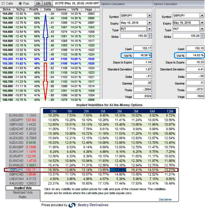Image resolution: width=205 pixels, height=208 pixels.
Task: Click EUR/USD O/N volatility 10.20%
Action: [x=53, y=115]
